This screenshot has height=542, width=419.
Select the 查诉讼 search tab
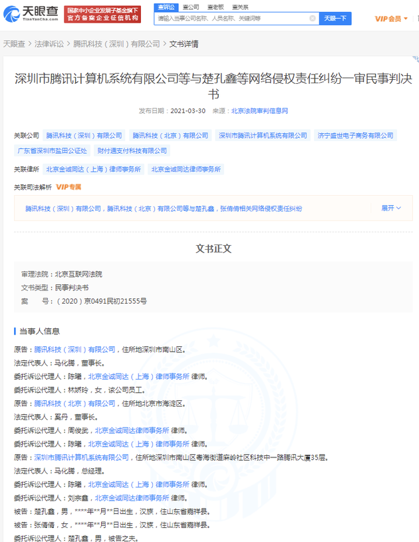(x=166, y=7)
